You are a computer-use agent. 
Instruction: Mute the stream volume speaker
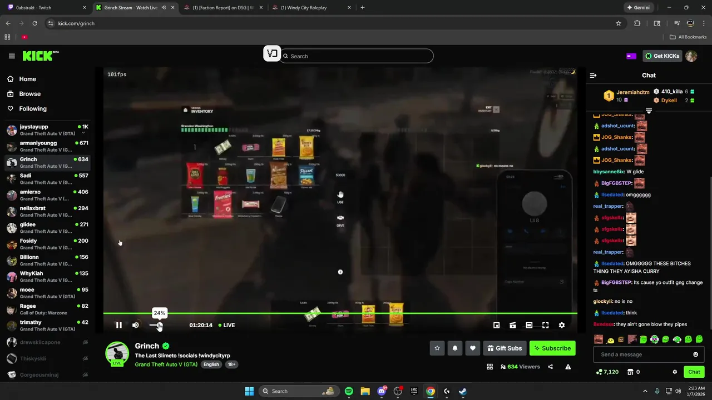[135, 325]
